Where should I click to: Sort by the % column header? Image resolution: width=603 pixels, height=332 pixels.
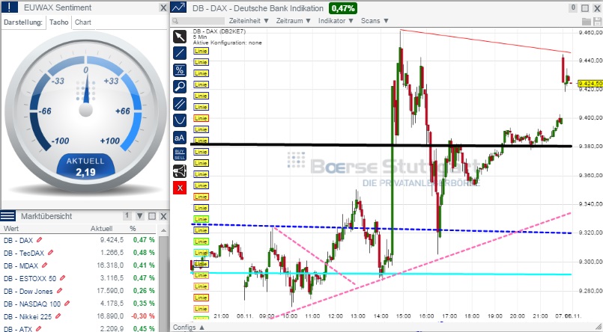pyautogui.click(x=133, y=229)
